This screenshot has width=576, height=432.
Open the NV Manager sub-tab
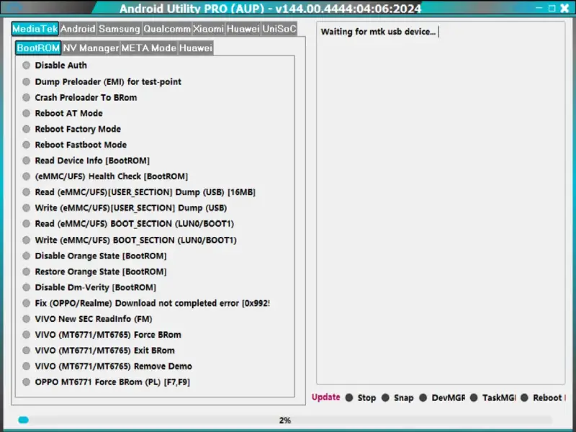click(x=91, y=48)
